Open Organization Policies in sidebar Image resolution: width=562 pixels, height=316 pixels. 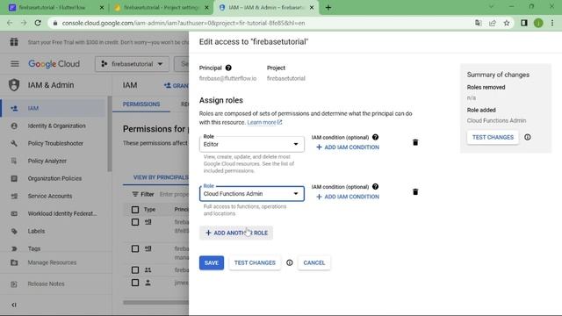[54, 178]
